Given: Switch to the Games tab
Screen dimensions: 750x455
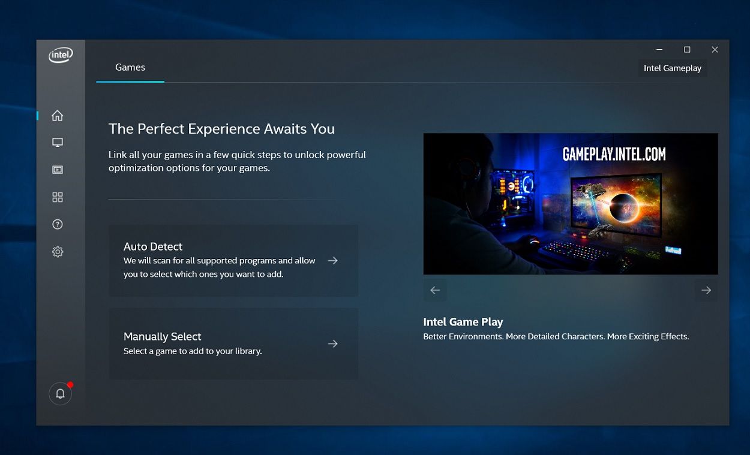Looking at the screenshot, I should pos(130,67).
